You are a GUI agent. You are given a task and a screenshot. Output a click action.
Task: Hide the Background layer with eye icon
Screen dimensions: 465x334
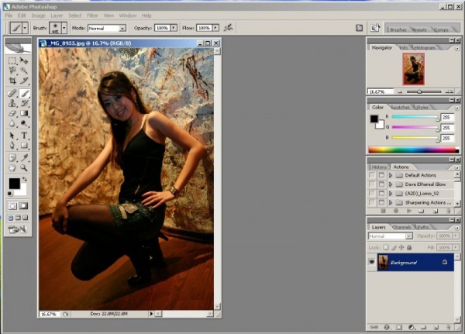pyautogui.click(x=373, y=263)
